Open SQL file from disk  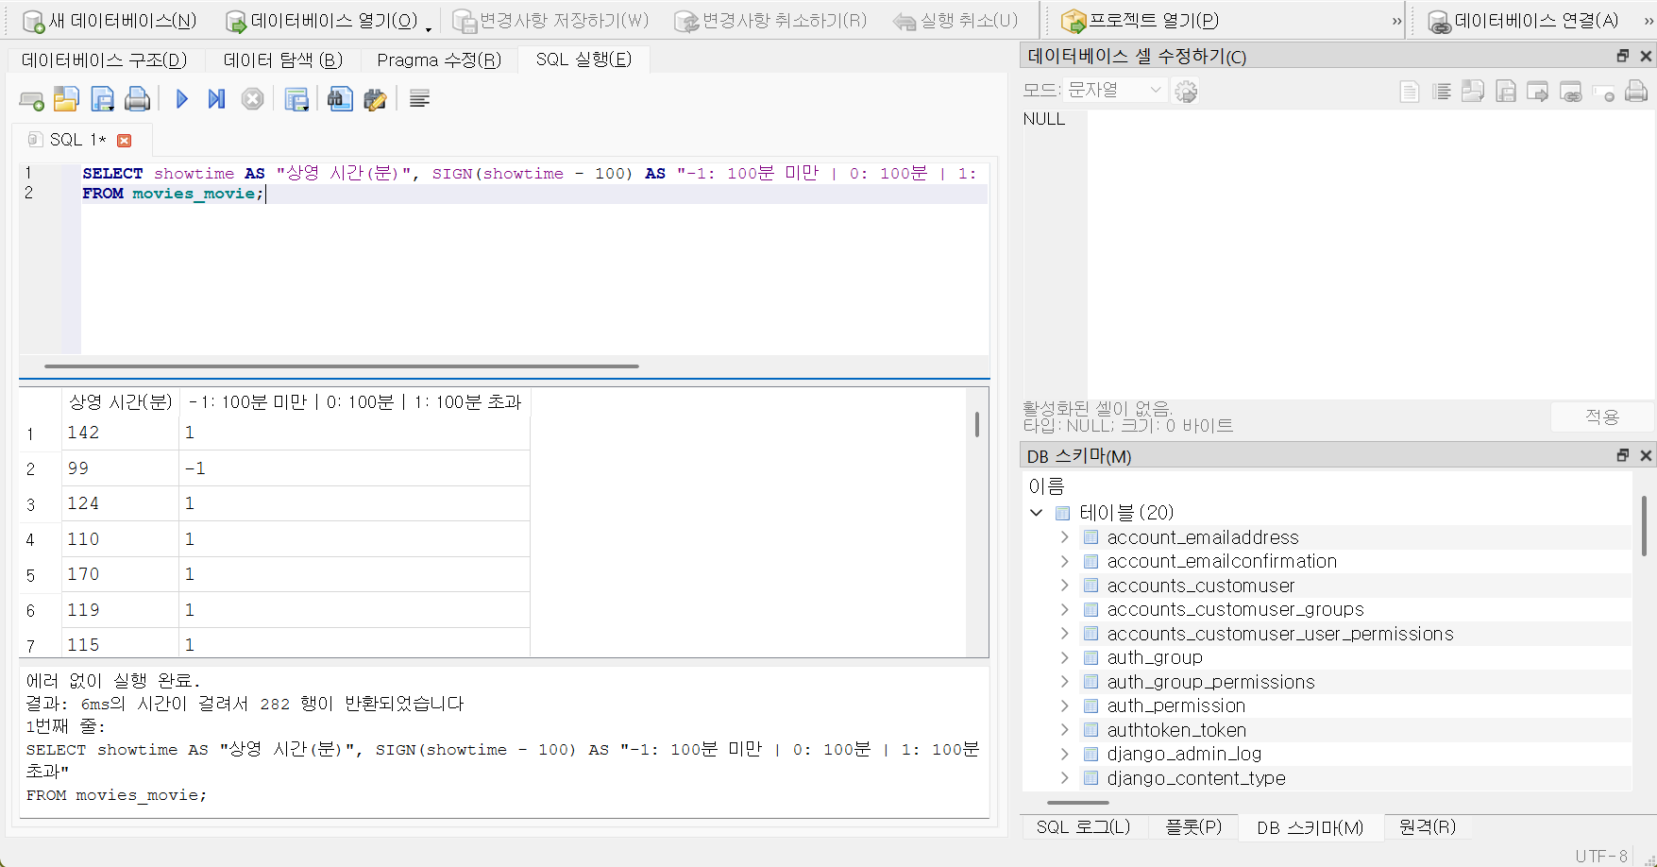click(x=66, y=99)
